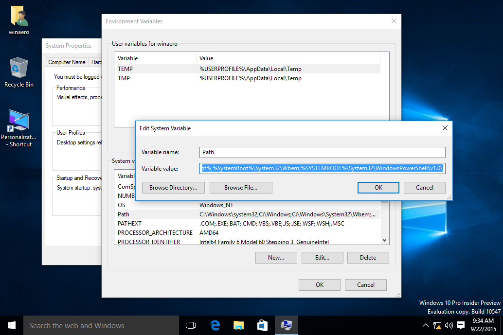Open the Action Center notifications icon

pyautogui.click(x=461, y=325)
